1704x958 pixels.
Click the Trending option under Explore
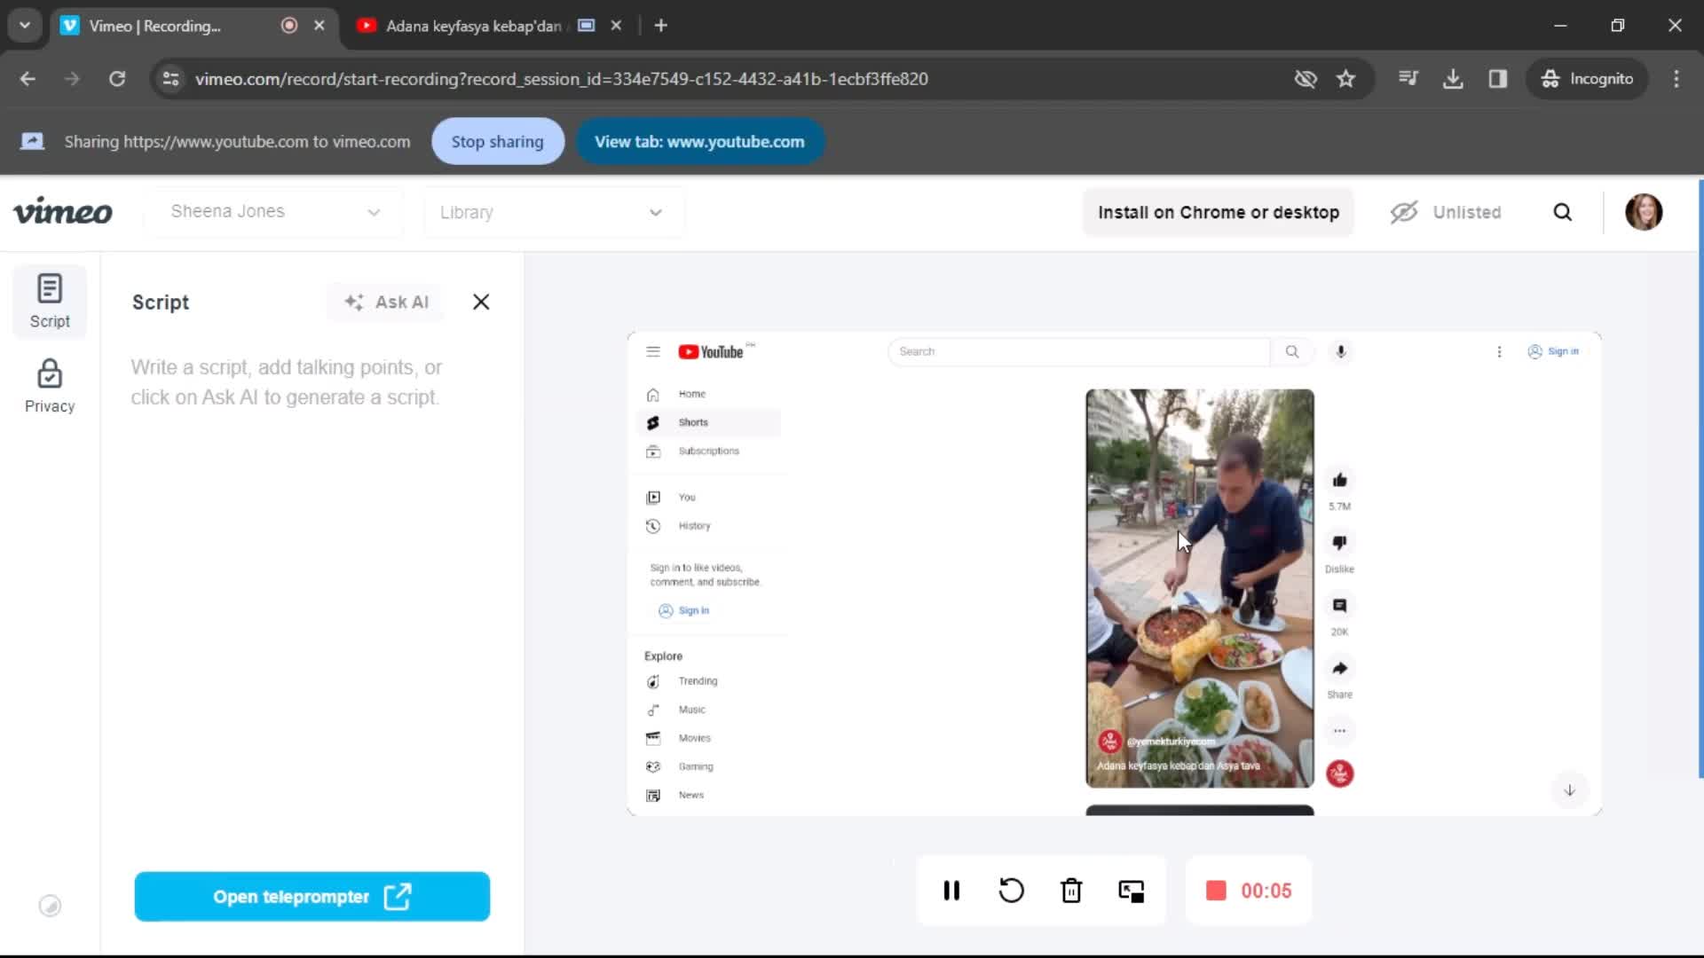click(698, 680)
